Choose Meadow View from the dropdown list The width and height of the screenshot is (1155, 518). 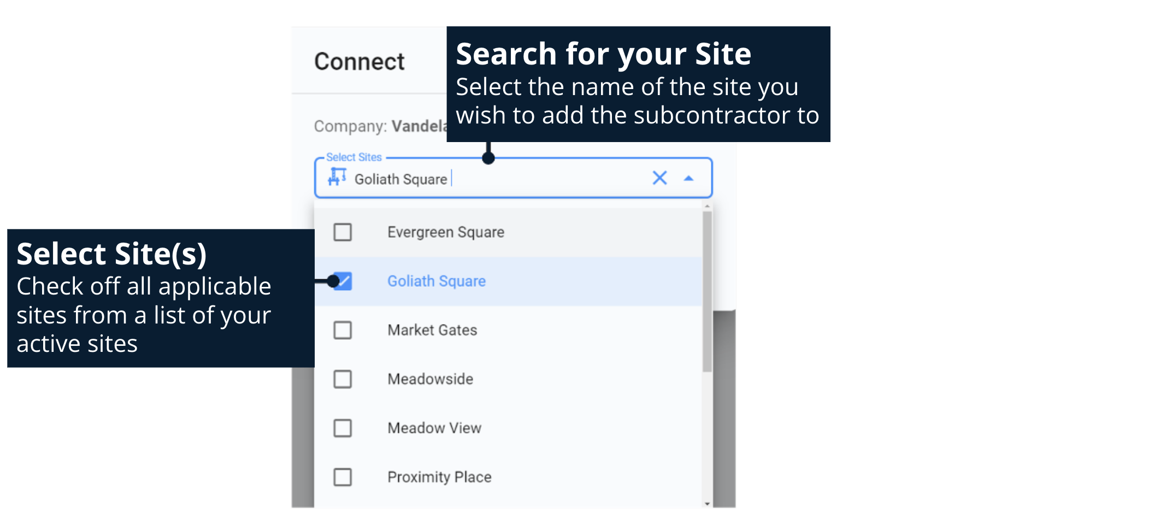coord(434,428)
